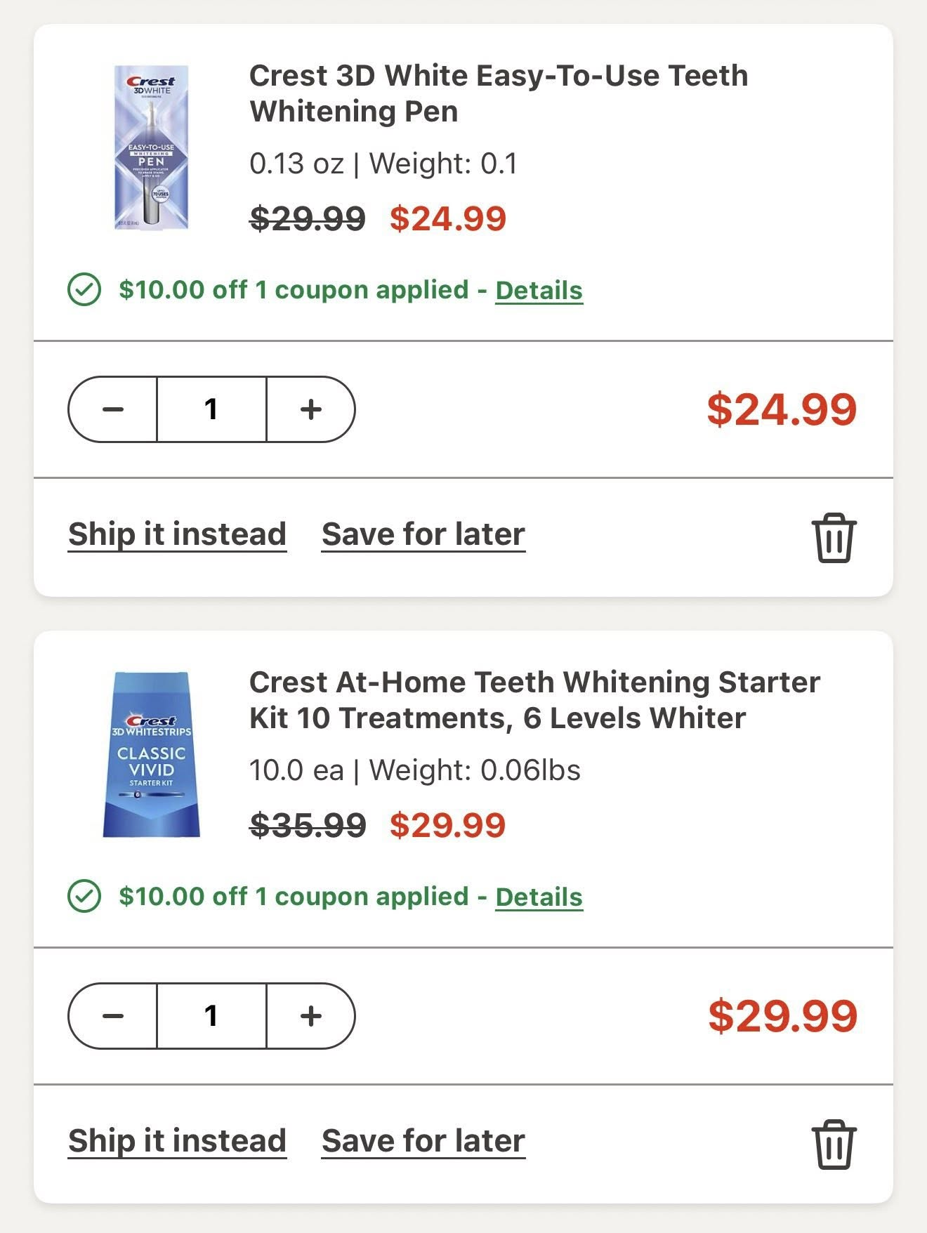Choose Ship it instead for the starter kit
The image size is (927, 1233).
[176, 1141]
